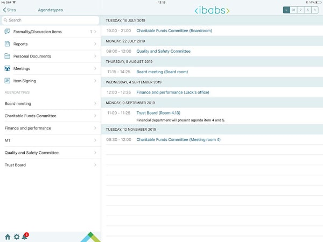The height and width of the screenshot is (242, 323).
Task: Open the settings gear icon
Action: pos(17,237)
